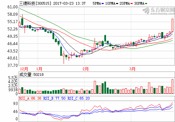Click the 55.17 price axis label
Screen dimensions: 175x122
tap(12, 22)
